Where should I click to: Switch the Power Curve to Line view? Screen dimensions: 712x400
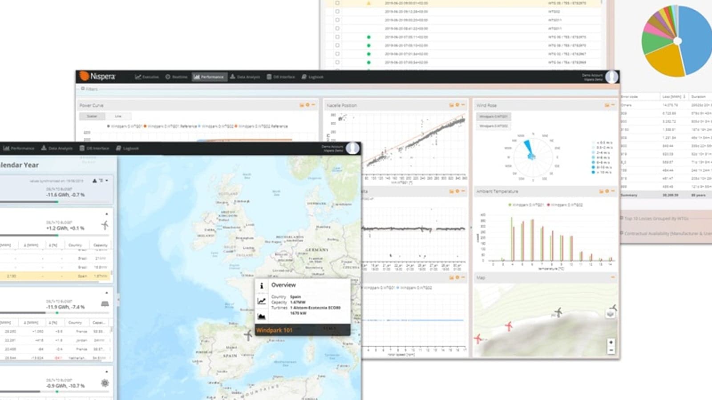[118, 116]
